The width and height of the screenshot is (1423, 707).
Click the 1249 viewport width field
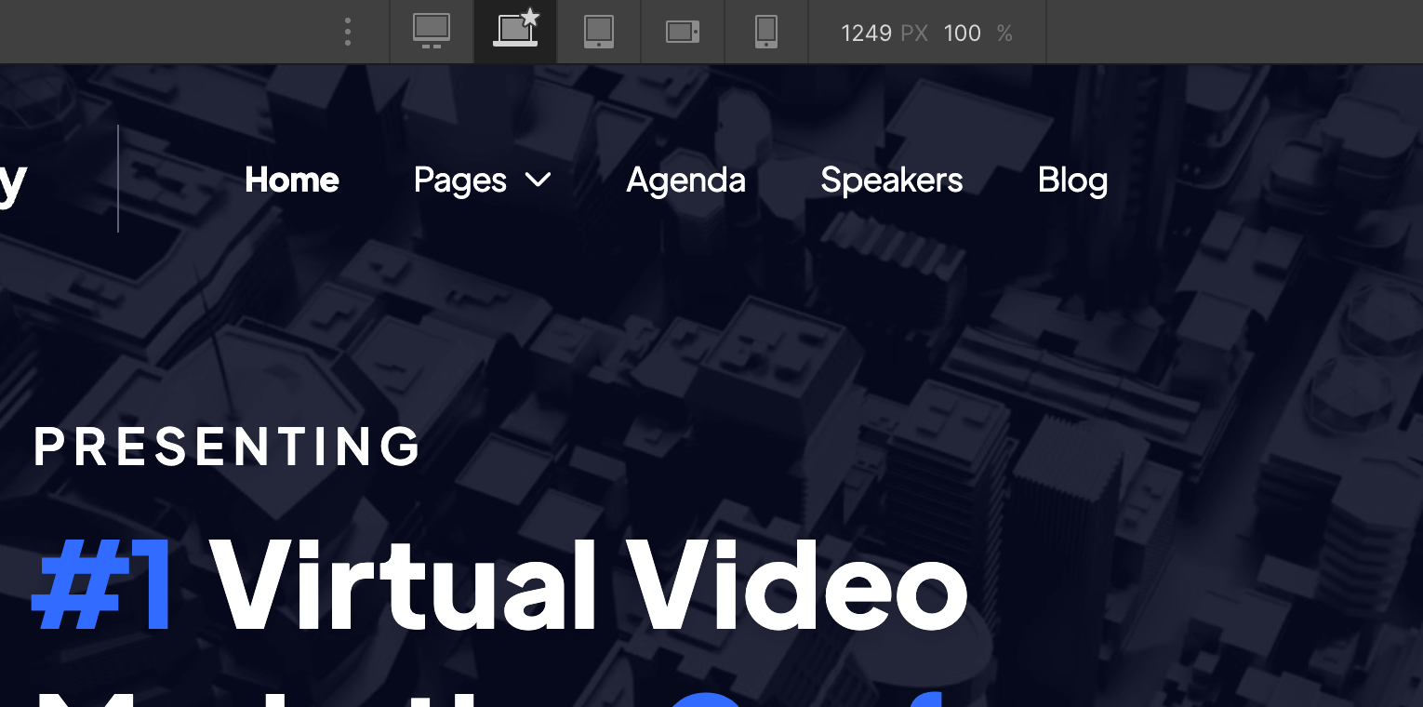(867, 33)
